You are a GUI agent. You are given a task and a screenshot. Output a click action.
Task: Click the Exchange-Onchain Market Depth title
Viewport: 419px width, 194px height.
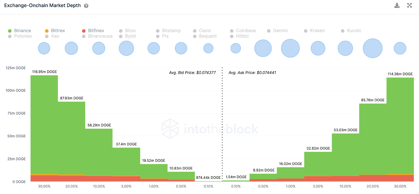[x=42, y=5]
